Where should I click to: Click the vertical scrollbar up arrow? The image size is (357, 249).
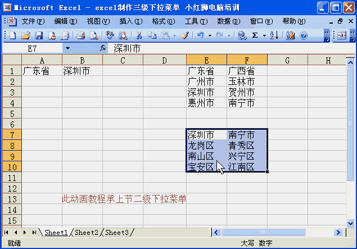click(350, 62)
